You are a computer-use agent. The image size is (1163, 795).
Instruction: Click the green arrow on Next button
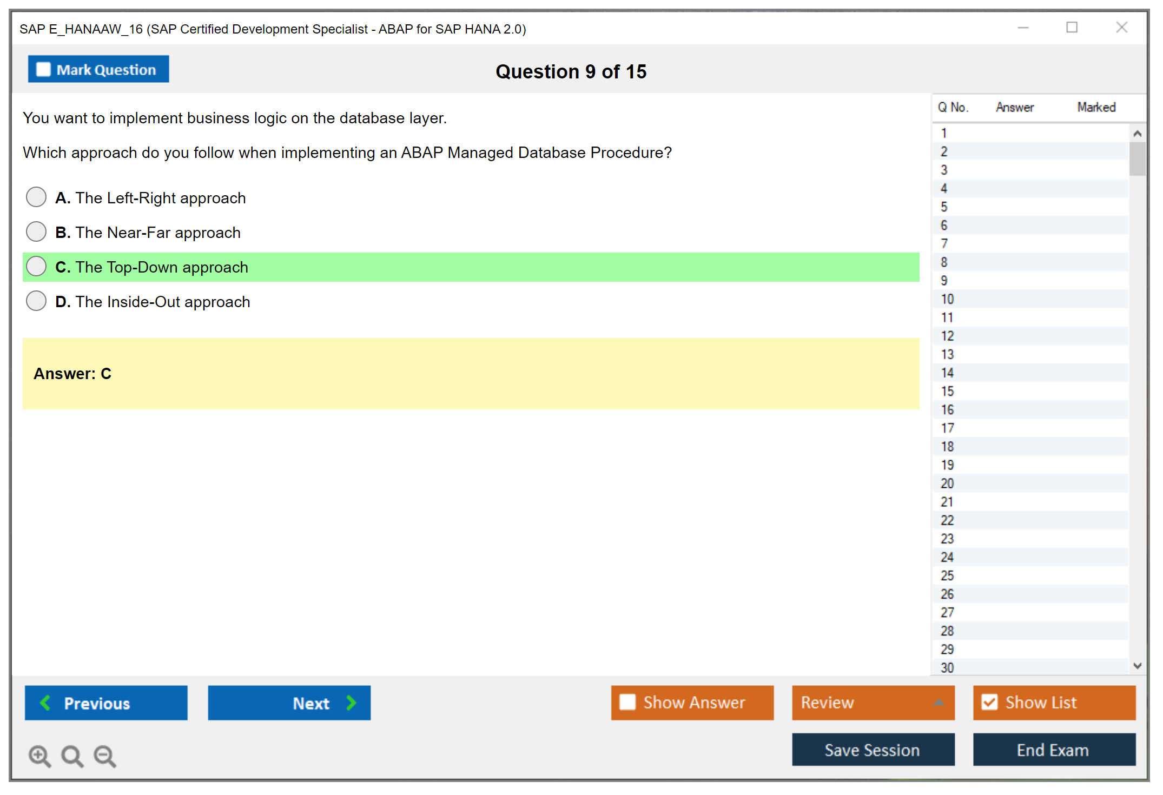(x=351, y=703)
